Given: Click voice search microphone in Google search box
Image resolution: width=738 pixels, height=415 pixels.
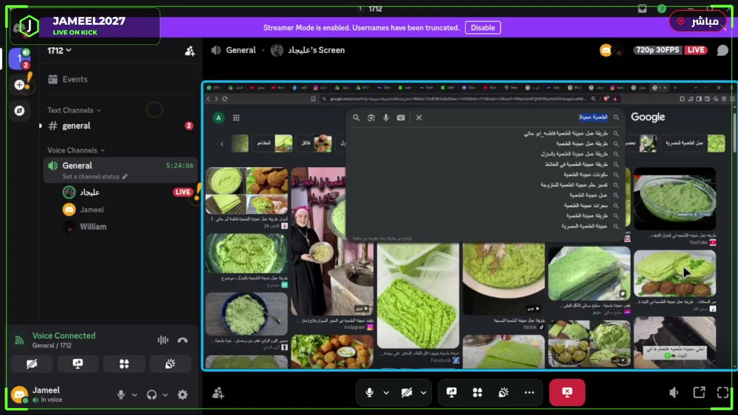Looking at the screenshot, I should (386, 118).
